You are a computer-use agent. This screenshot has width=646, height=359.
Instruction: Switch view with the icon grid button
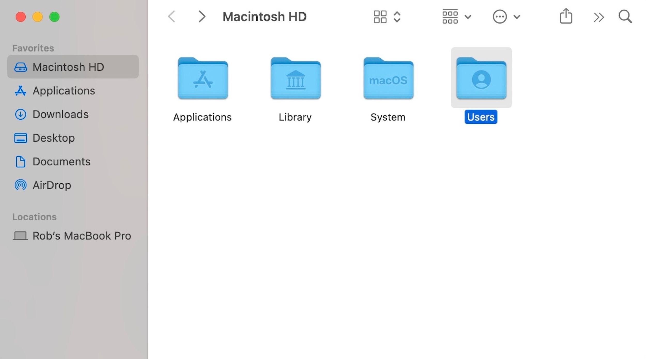tap(380, 17)
